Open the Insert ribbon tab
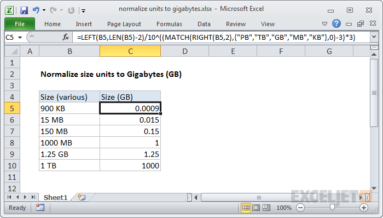This screenshot has height=218, width=383. point(84,24)
